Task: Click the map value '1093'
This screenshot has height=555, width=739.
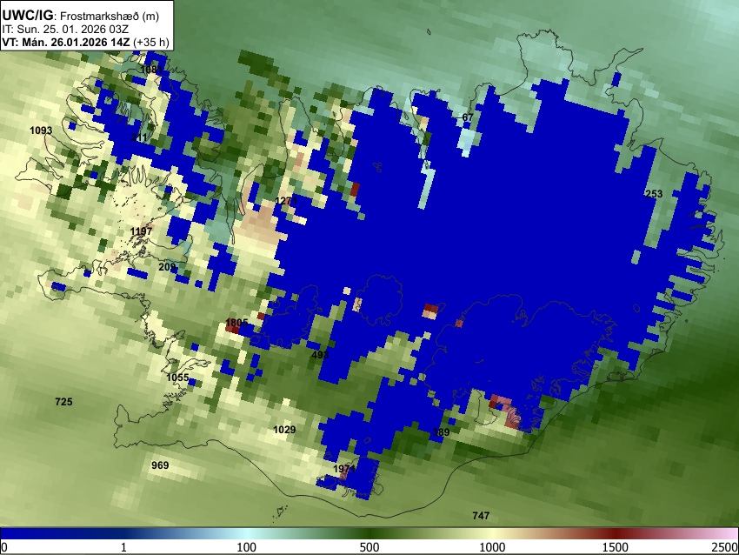Action: tap(41, 130)
